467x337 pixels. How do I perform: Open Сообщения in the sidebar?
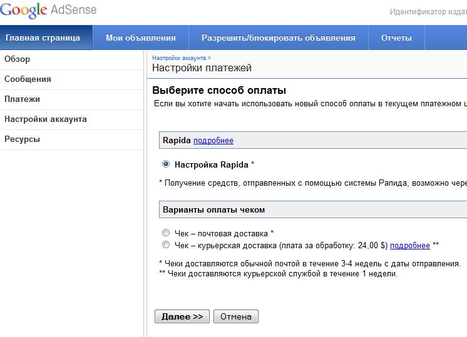[28, 79]
